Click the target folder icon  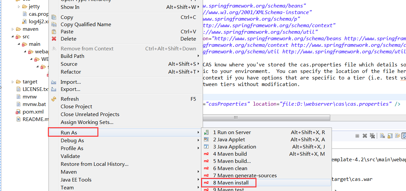tap(19, 82)
